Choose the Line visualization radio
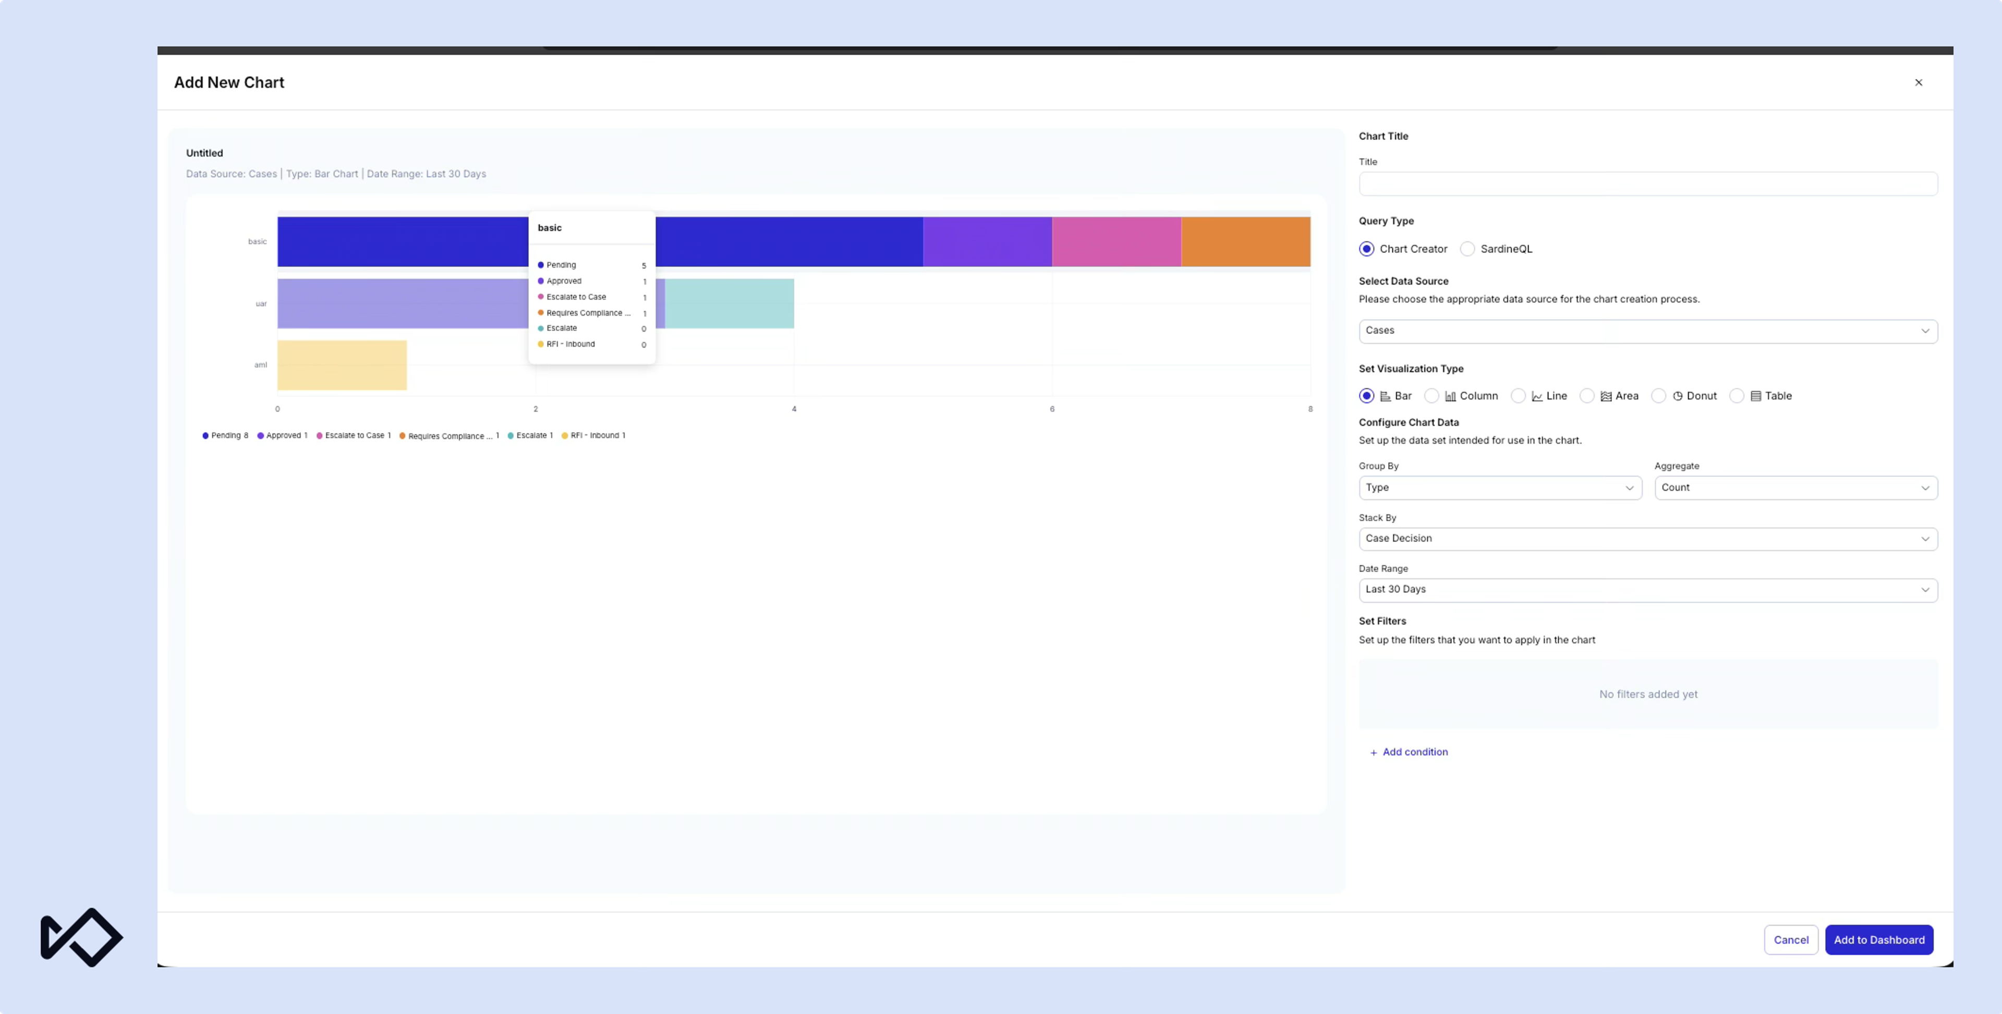 pos(1518,396)
